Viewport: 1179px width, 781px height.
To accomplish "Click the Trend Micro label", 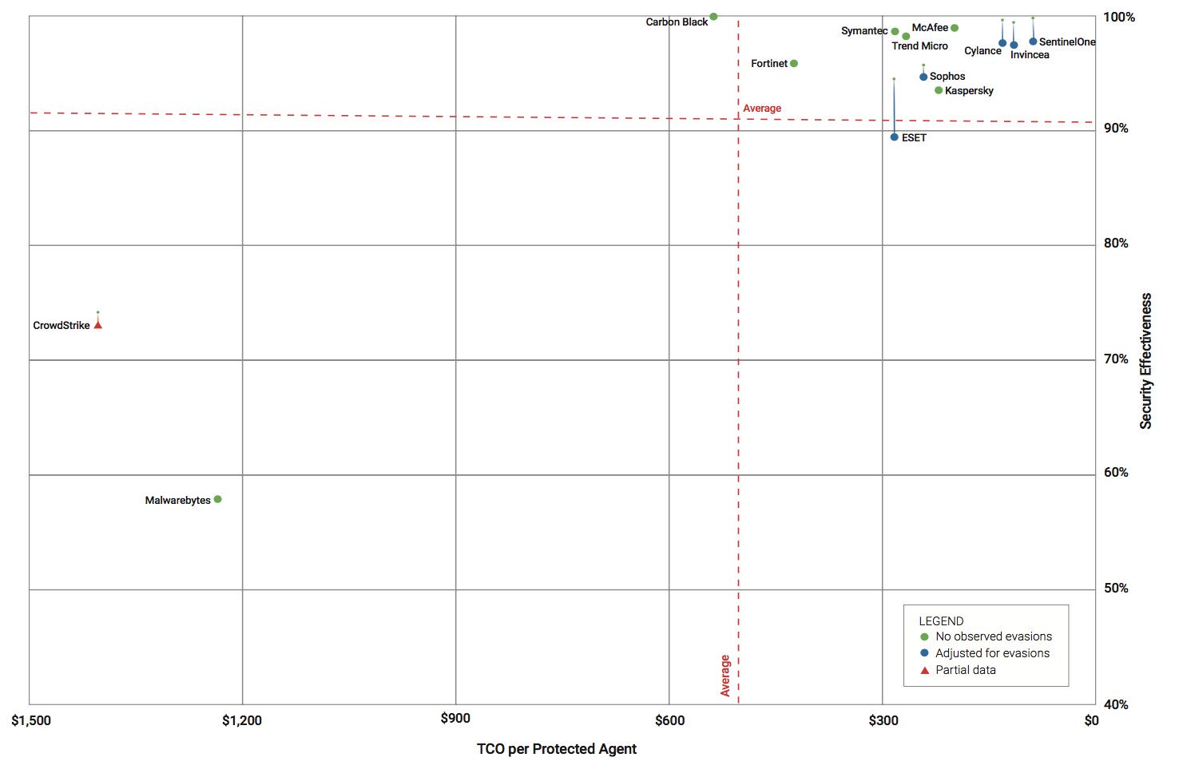I will point(919,46).
